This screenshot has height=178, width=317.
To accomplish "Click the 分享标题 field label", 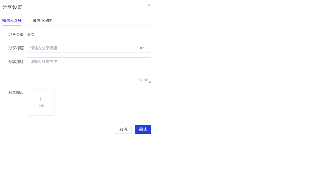I will click(x=16, y=48).
